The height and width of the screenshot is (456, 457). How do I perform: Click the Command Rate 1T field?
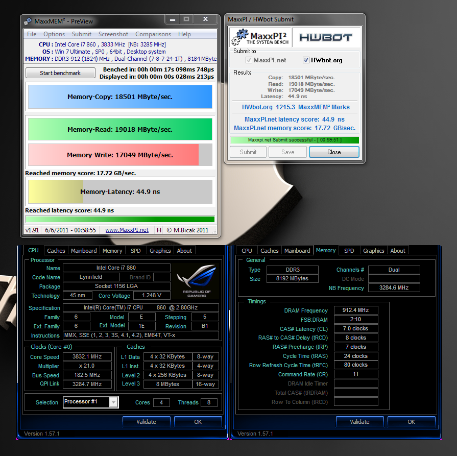coord(356,374)
